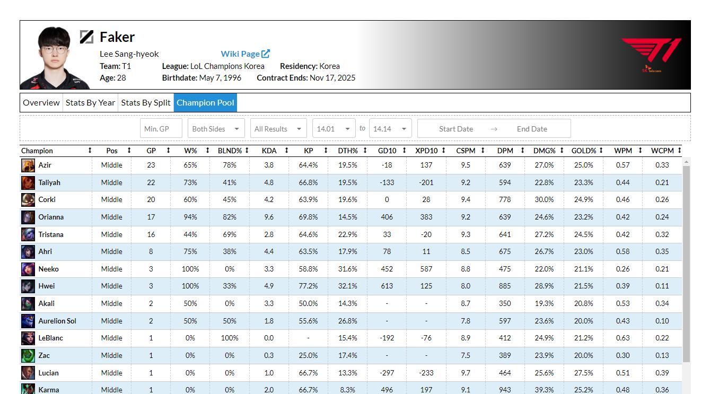Click Karma's 39.3% DMG% cell
The image size is (701, 394).
coord(544,390)
